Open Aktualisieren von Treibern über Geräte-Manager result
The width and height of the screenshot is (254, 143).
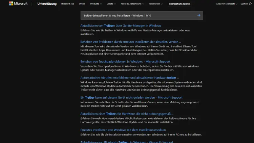(121, 26)
